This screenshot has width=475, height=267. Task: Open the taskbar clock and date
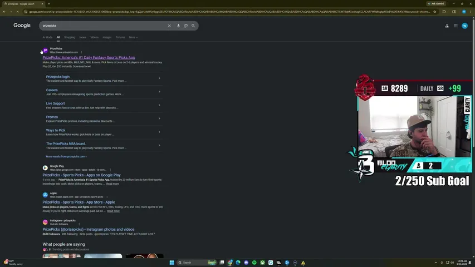click(462, 263)
